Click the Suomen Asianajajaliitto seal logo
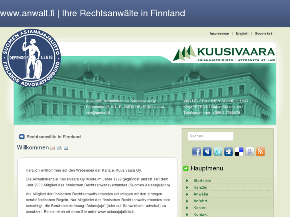Viewport: 290px width, 217px height. pos(32,58)
